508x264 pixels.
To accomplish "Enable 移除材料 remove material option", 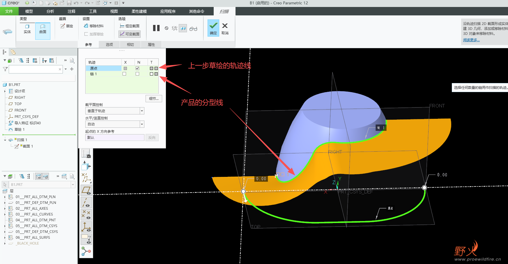I will pyautogui.click(x=94, y=26).
